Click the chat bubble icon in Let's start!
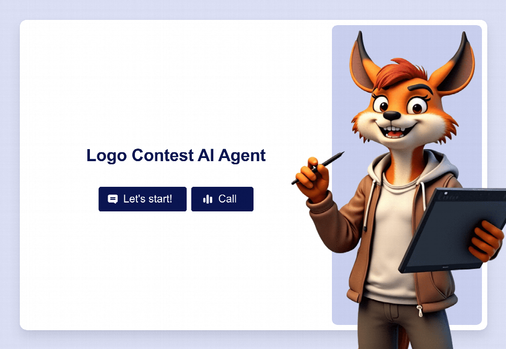Viewport: 506px width, 349px height. (x=112, y=199)
